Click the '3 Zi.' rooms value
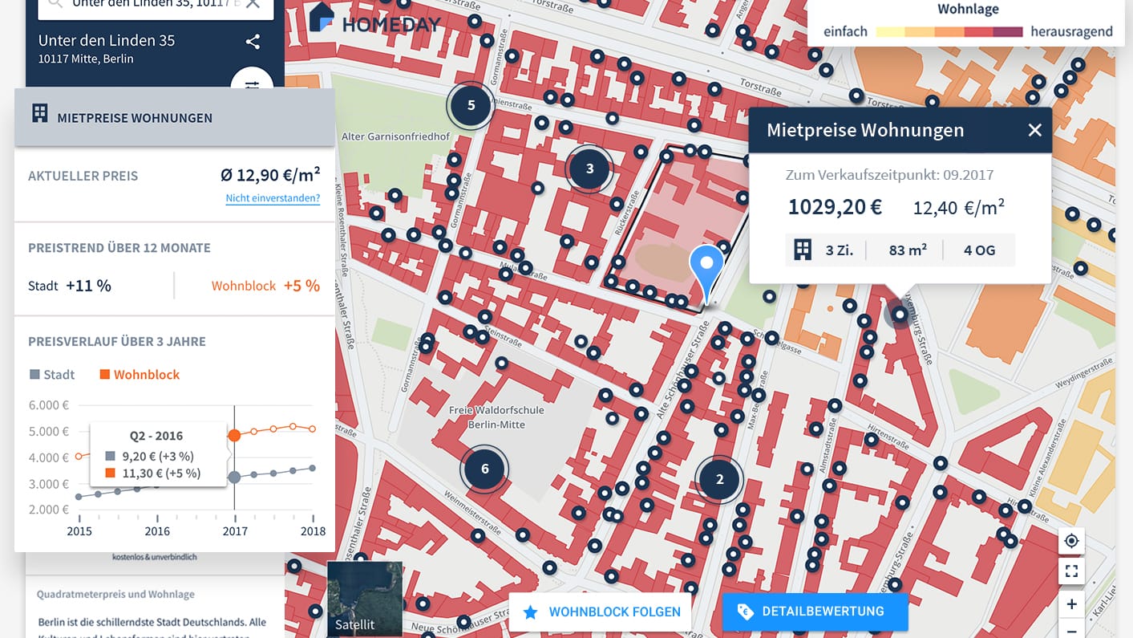The height and width of the screenshot is (638, 1133). click(x=840, y=250)
